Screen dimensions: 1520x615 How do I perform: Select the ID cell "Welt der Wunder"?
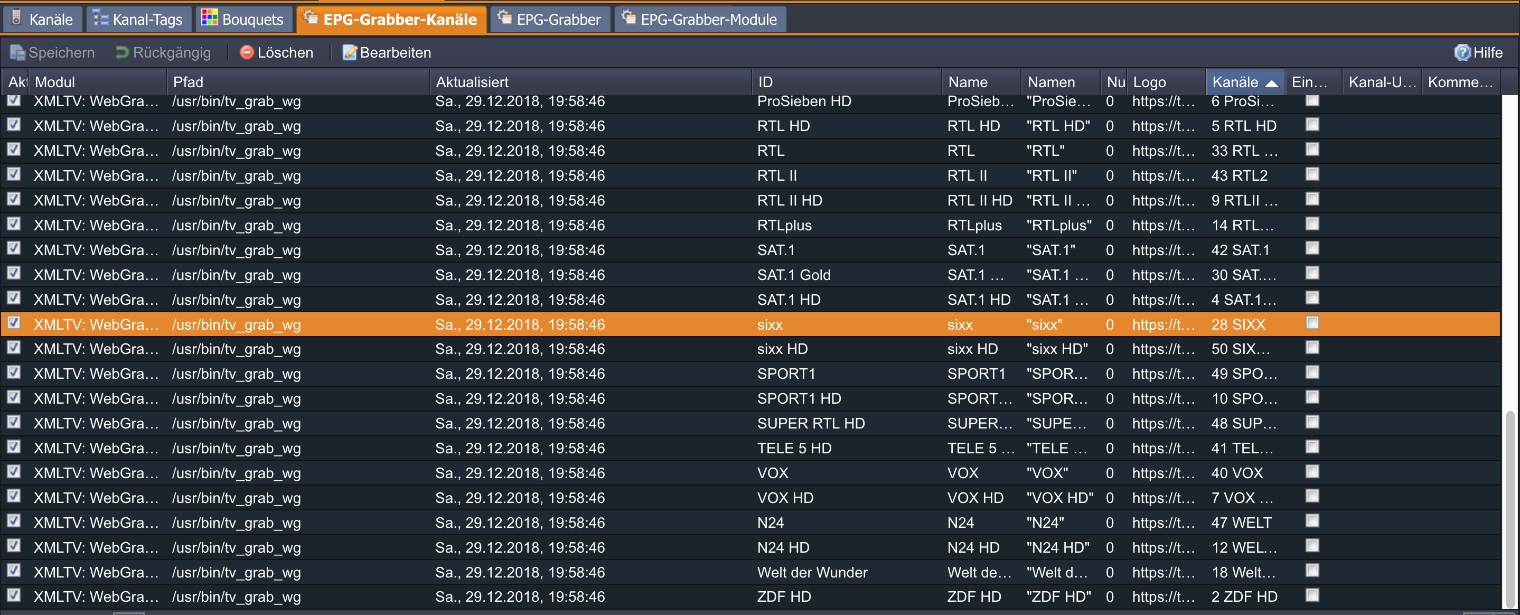(x=812, y=572)
